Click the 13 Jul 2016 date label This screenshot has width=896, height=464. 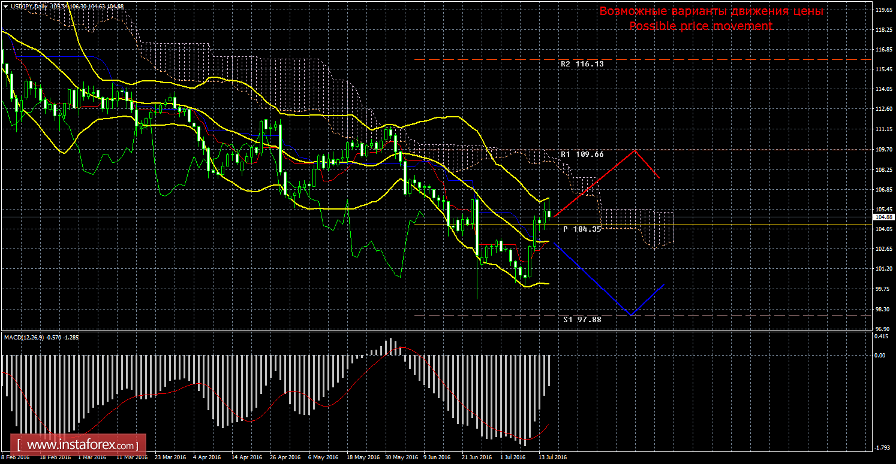pyautogui.click(x=552, y=457)
